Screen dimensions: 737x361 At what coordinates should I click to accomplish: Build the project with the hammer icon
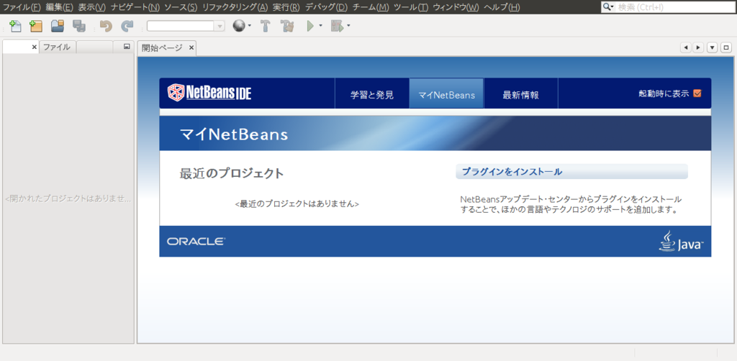point(265,27)
